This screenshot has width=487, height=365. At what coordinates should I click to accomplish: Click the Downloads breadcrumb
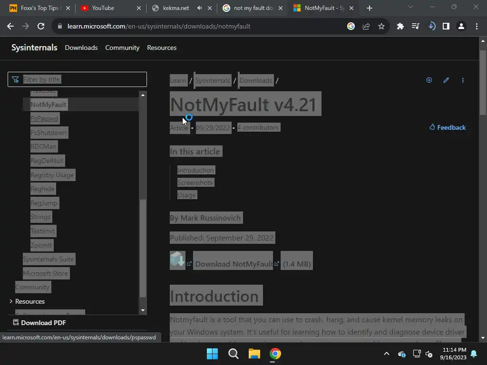256,80
